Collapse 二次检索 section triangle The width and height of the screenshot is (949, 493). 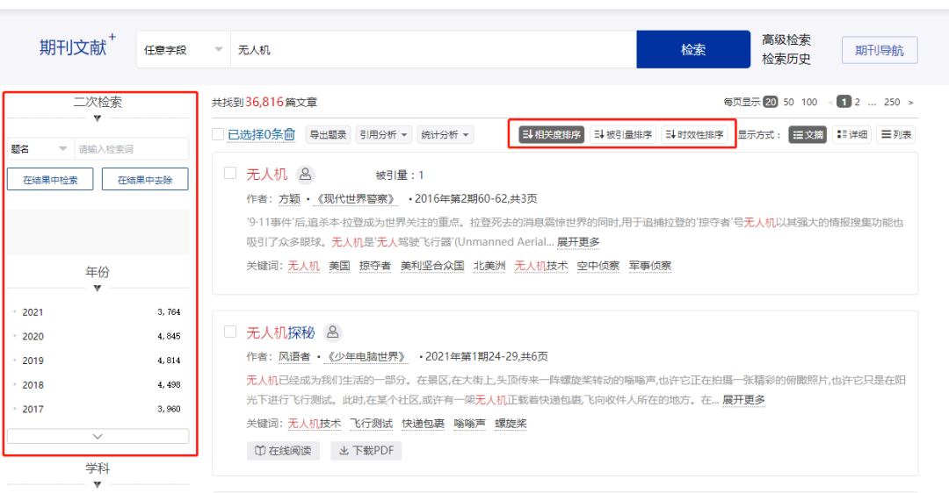[98, 118]
